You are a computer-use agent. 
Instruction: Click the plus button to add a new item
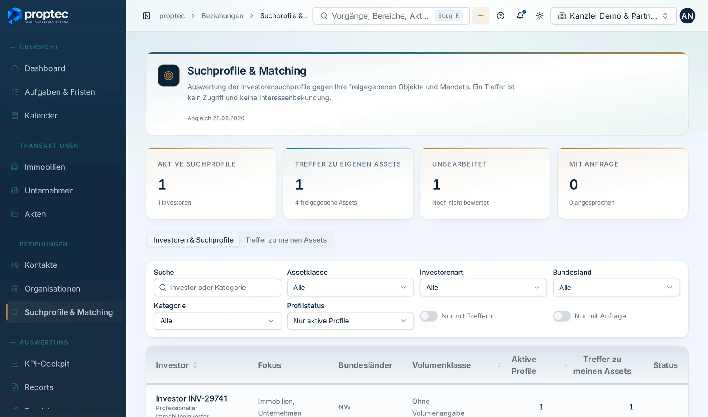481,16
